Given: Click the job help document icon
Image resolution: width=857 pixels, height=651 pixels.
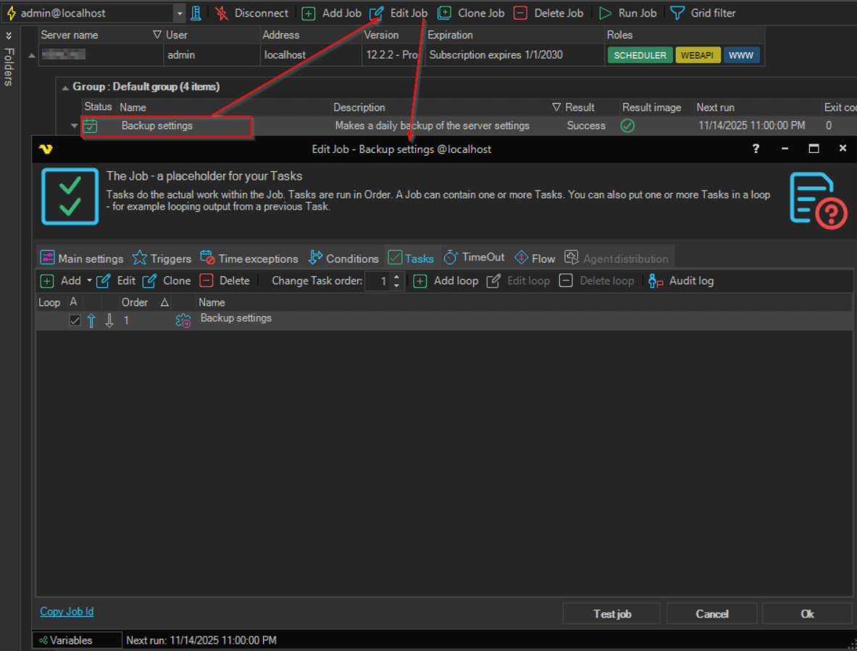Looking at the screenshot, I should [817, 201].
